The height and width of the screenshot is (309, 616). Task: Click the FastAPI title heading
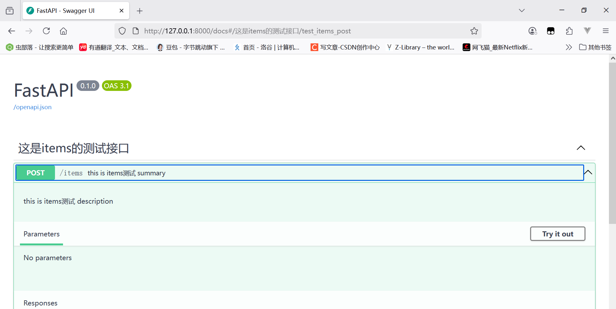pyautogui.click(x=44, y=90)
